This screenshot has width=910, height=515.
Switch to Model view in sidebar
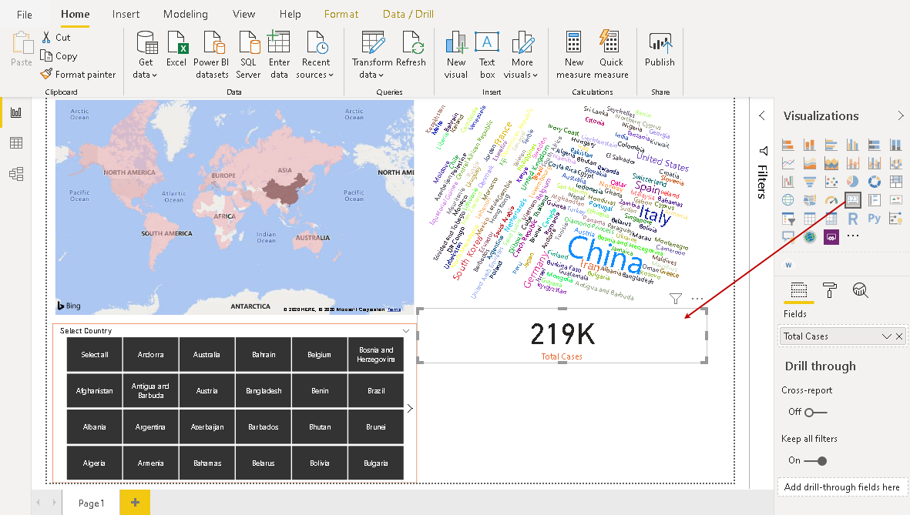[x=16, y=174]
